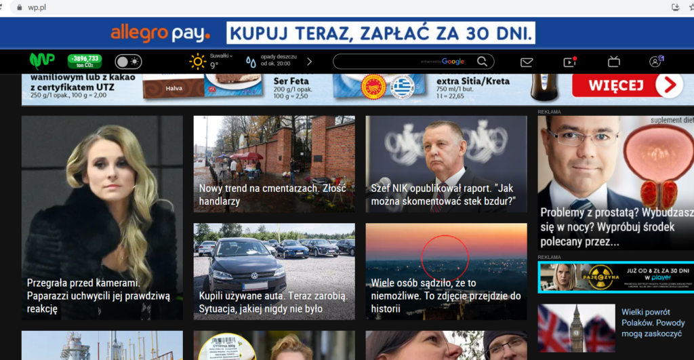Click the weather forecast next arrow
The image size is (694, 360).
click(x=309, y=62)
